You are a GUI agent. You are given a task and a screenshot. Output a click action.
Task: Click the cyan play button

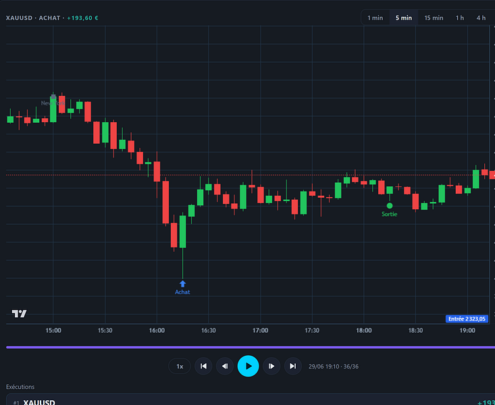tap(248, 366)
